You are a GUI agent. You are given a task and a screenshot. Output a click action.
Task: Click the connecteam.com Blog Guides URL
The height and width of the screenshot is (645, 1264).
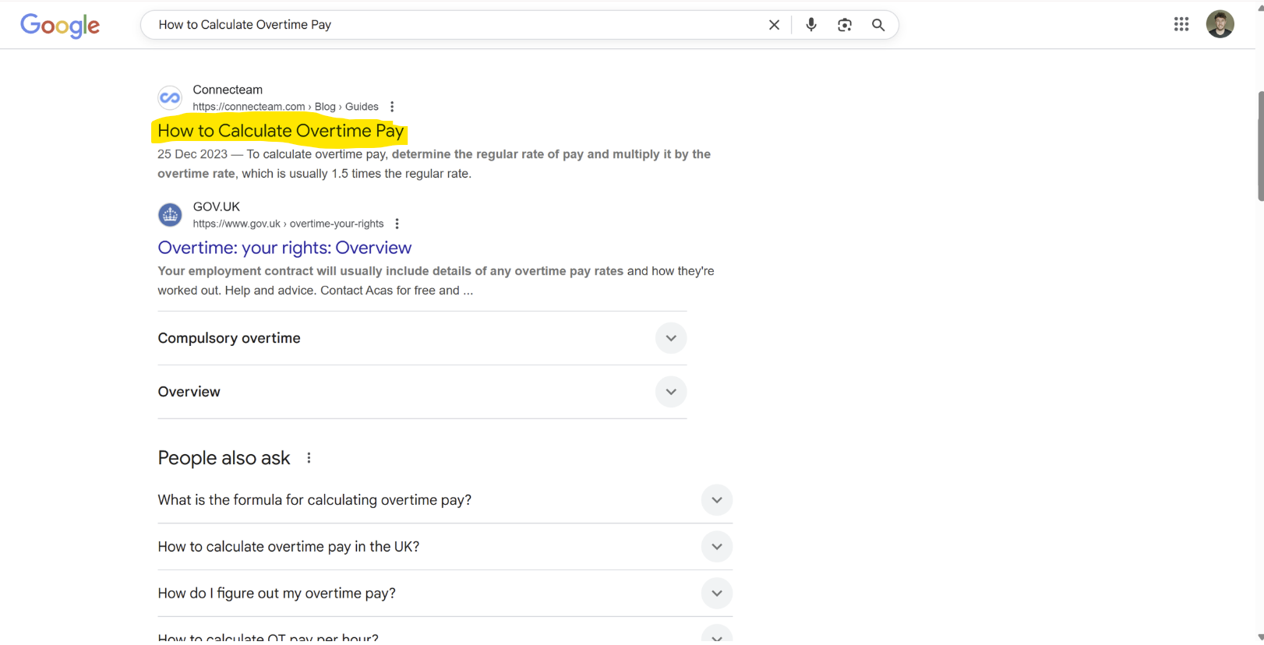[285, 107]
